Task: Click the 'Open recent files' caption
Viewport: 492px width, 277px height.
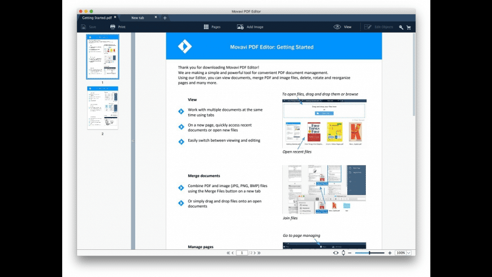Action: (297, 152)
